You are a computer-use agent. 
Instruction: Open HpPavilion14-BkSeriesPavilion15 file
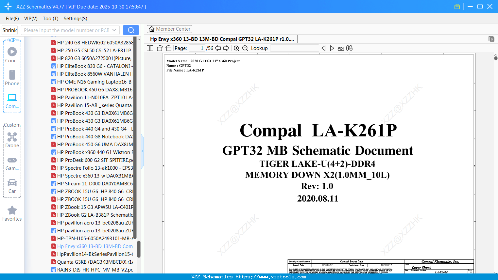tap(92, 254)
